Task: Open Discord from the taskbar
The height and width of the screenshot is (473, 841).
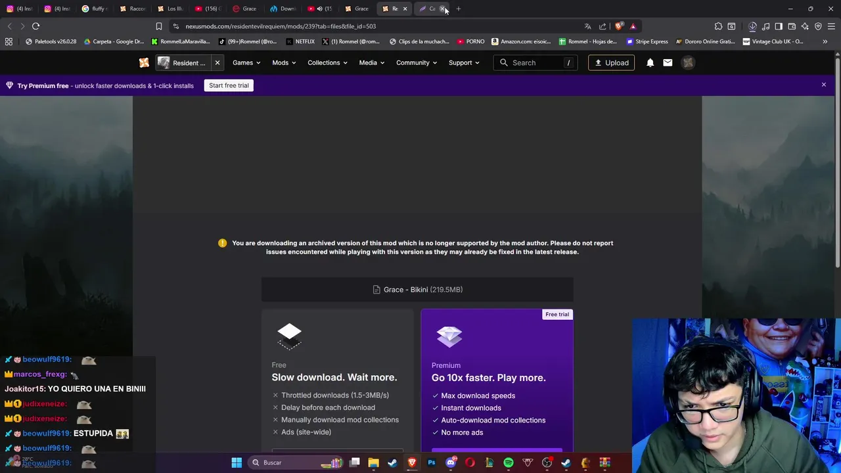Action: point(451,462)
